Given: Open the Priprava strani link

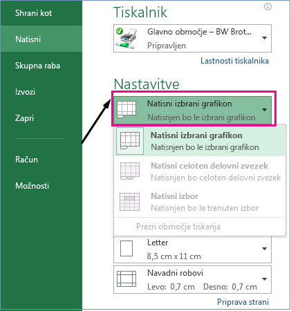Looking at the screenshot, I should (x=243, y=302).
